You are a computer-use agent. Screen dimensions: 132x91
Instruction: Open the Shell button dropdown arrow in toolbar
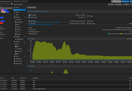(129, 4)
